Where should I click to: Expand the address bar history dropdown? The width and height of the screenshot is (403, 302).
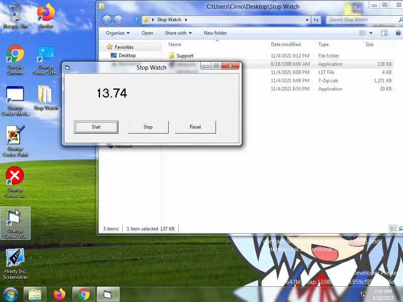[307, 20]
